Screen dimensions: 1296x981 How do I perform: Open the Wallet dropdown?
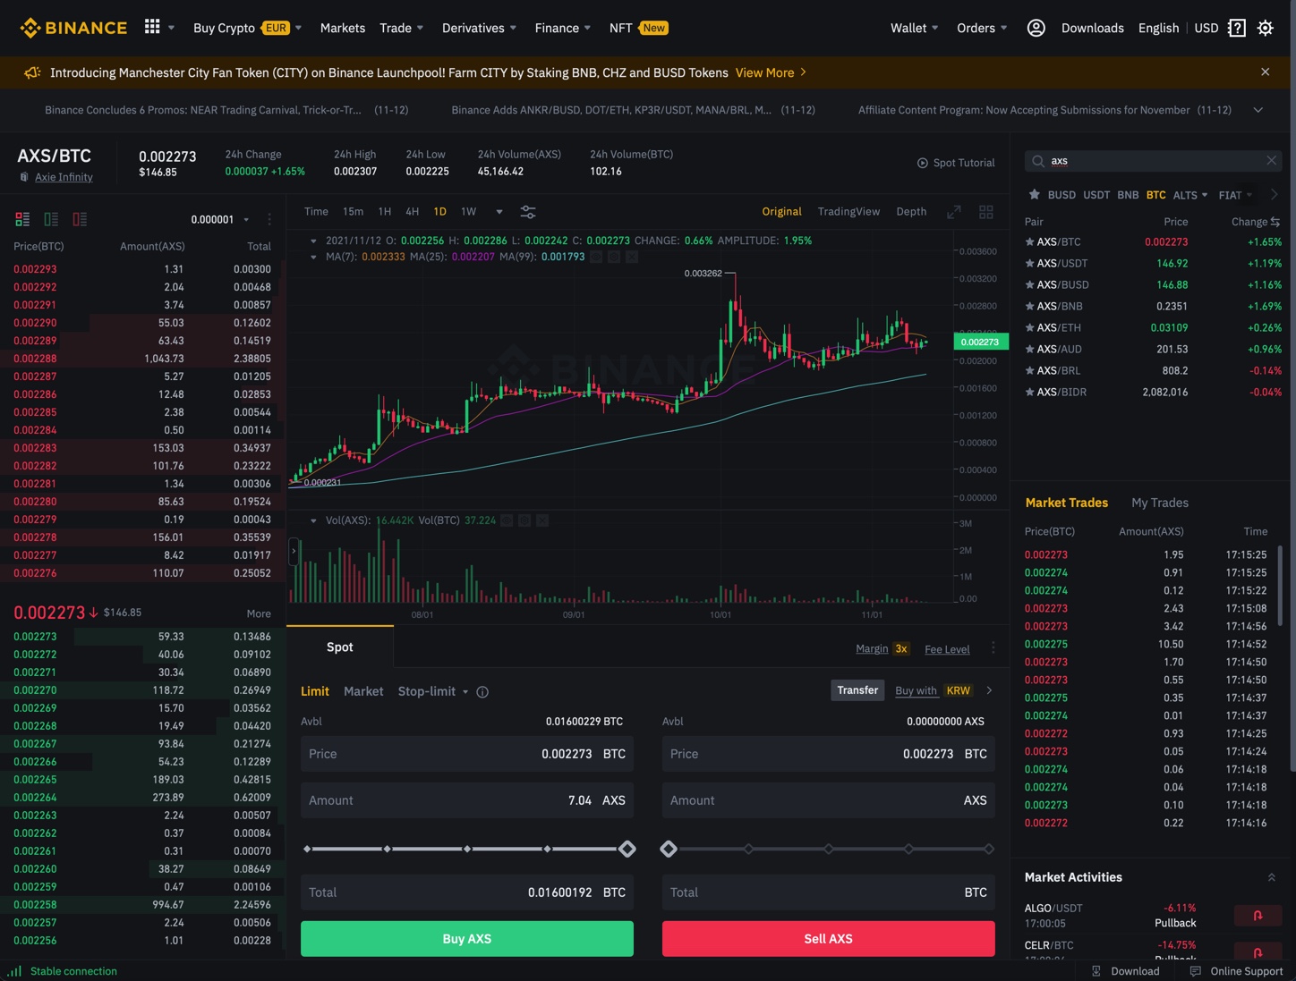[x=914, y=28]
